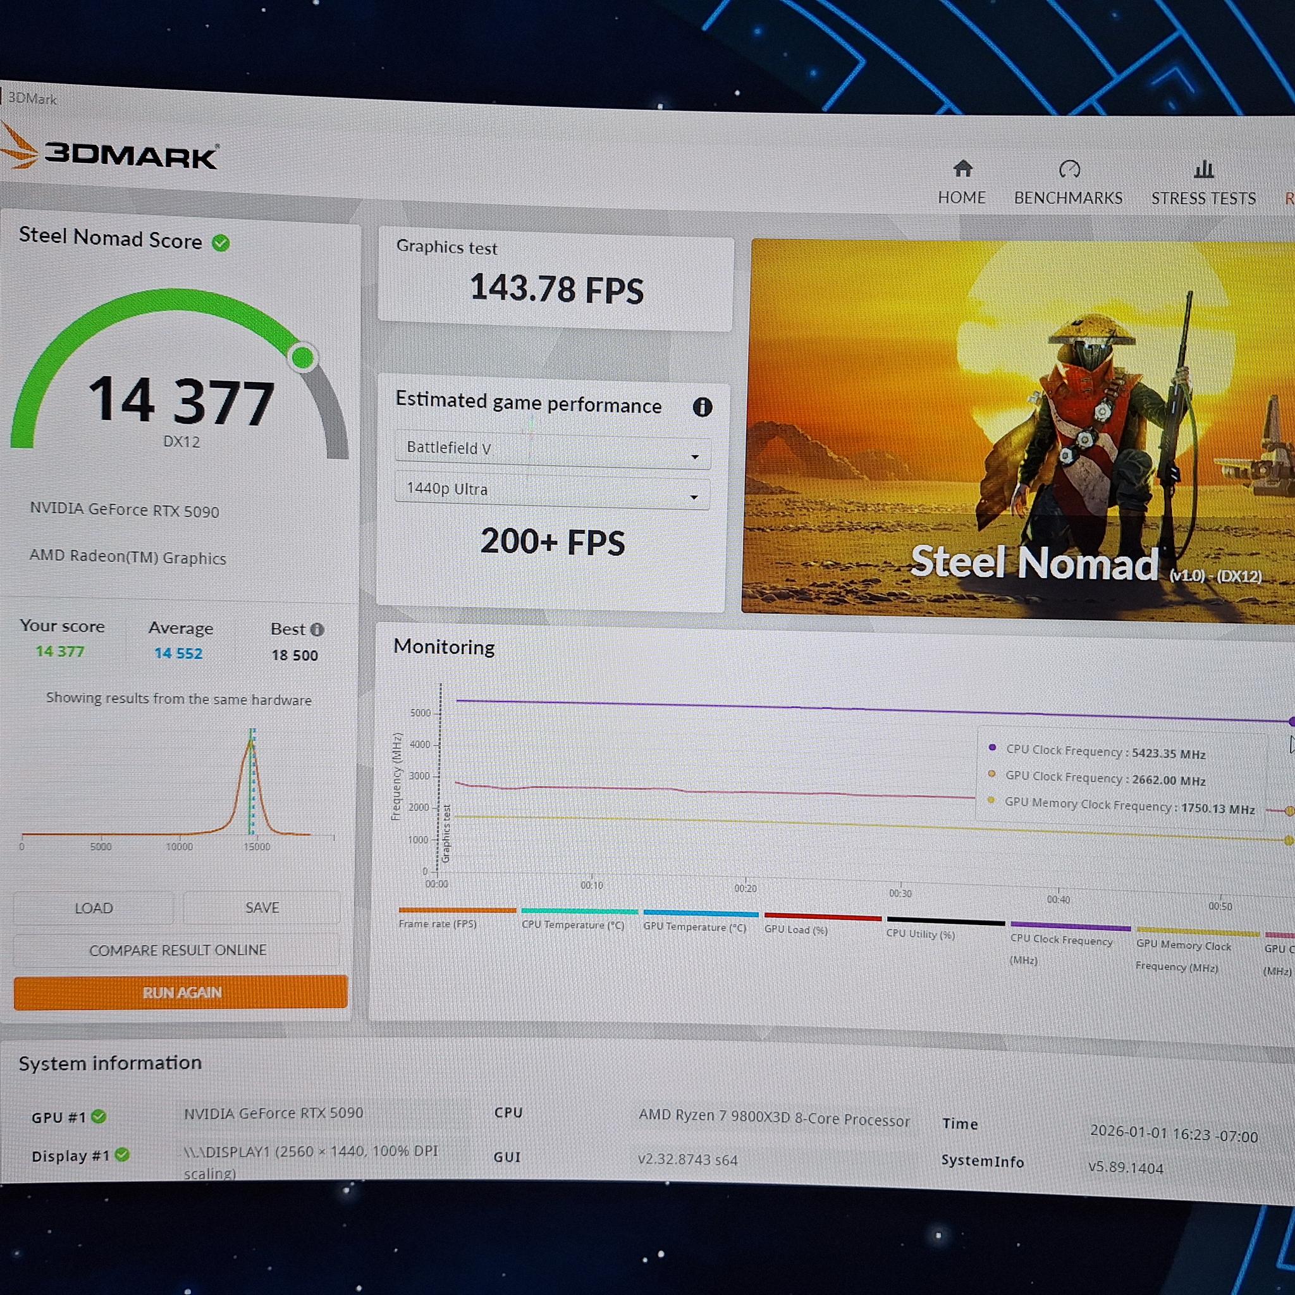
Task: Click the peak of the score distribution chart
Action: click(250, 741)
